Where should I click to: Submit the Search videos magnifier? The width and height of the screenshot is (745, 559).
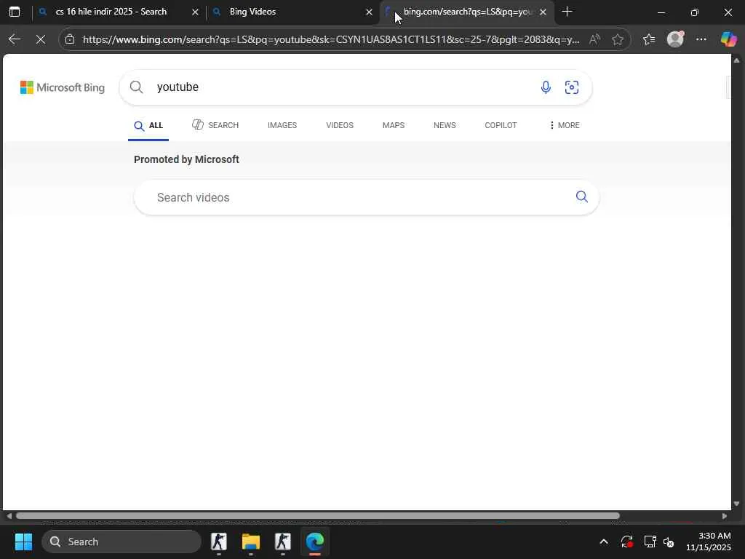click(x=582, y=197)
